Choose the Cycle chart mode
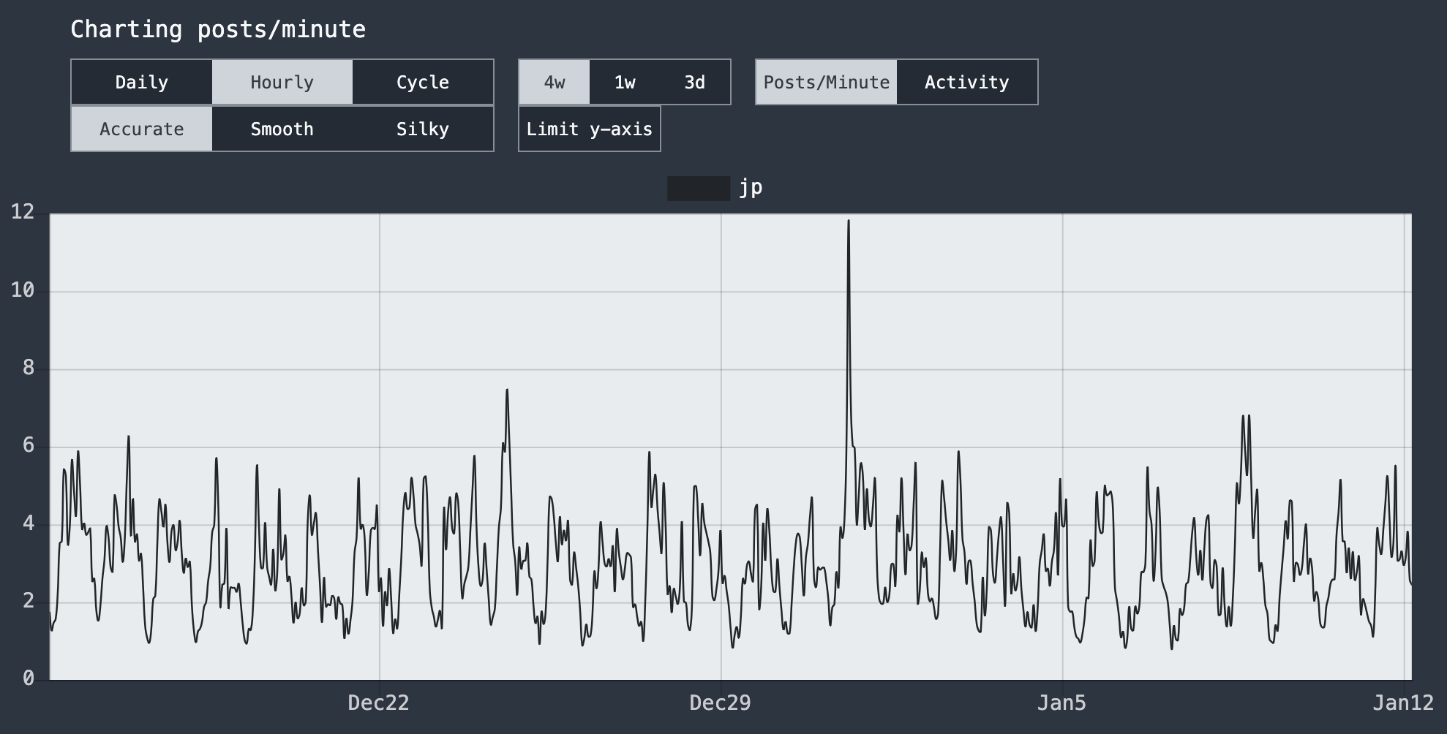This screenshot has width=1447, height=734. point(423,83)
